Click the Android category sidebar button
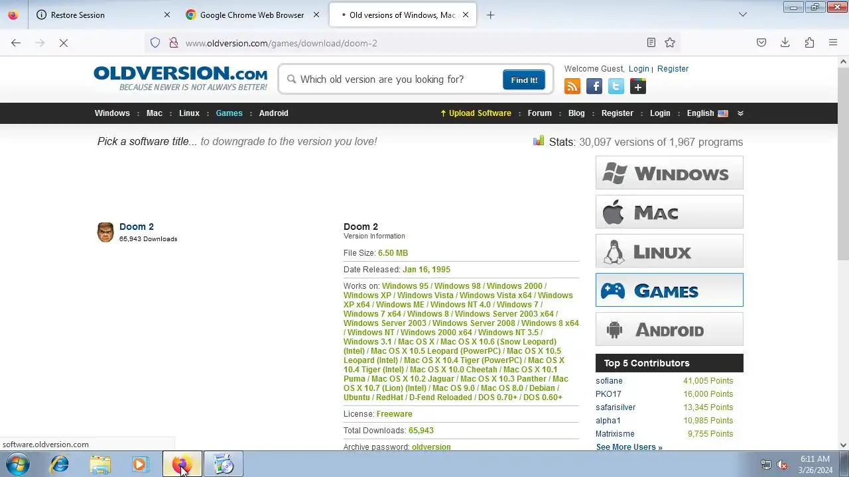The height and width of the screenshot is (477, 849). [669, 329]
